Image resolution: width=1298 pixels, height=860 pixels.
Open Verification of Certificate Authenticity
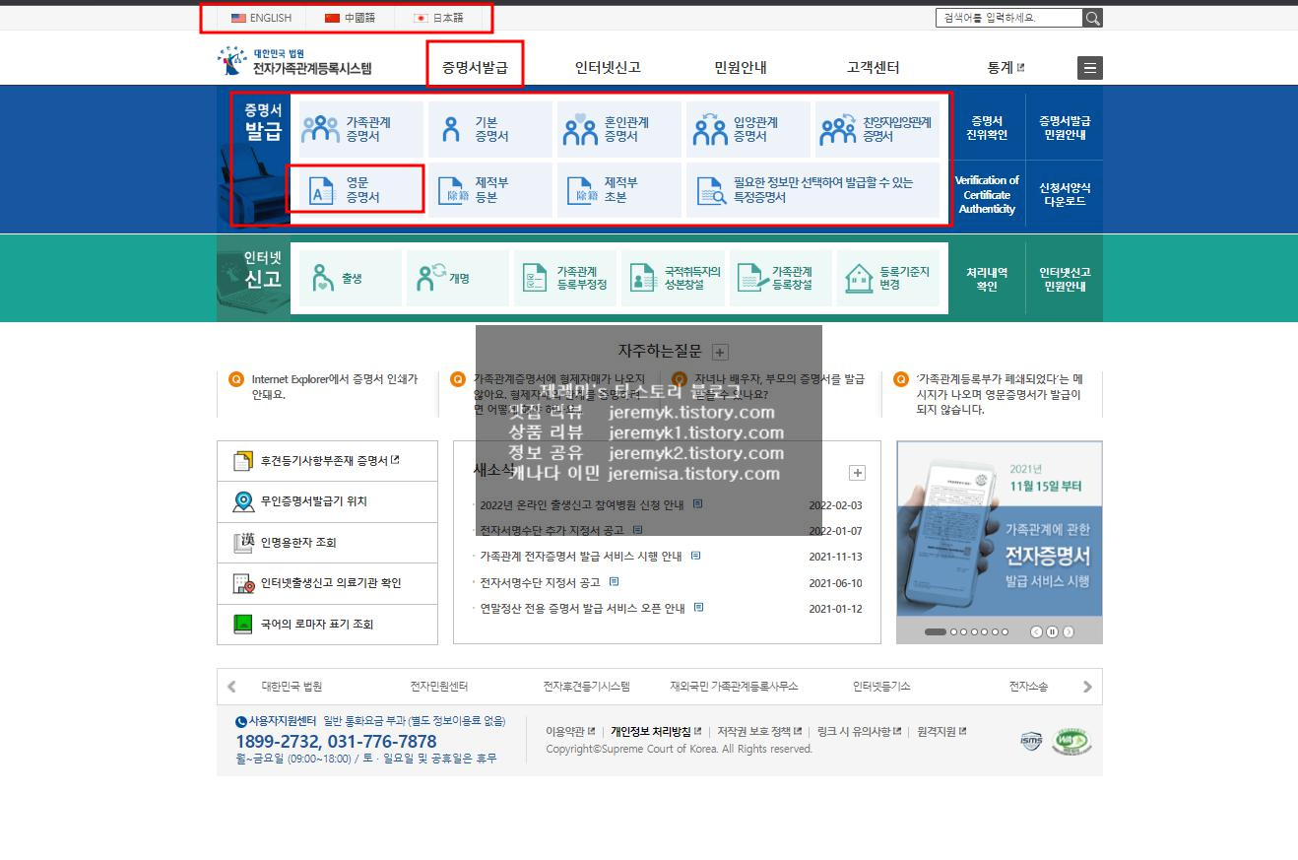point(986,194)
